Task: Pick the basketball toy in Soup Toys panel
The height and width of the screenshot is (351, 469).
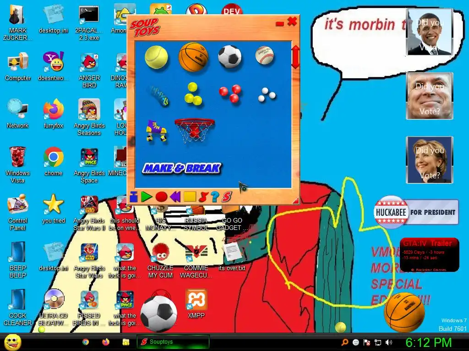Action: pos(193,57)
